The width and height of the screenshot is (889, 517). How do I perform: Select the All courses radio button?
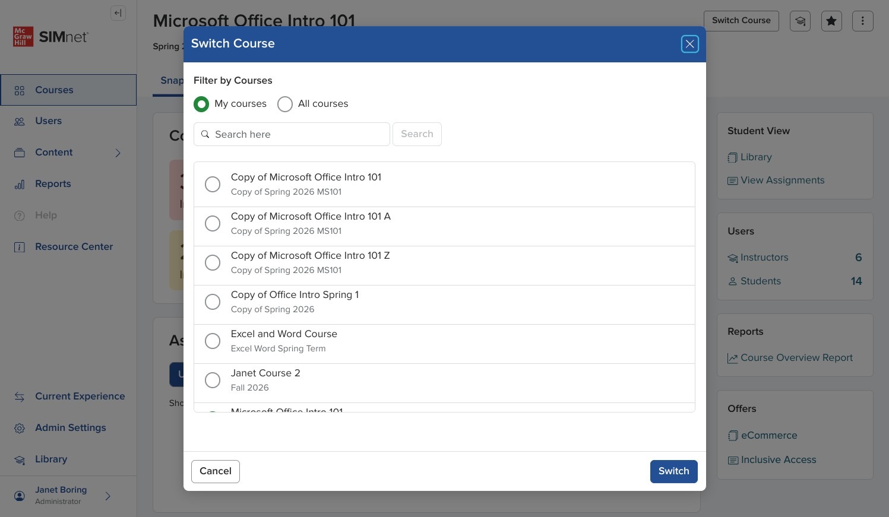click(285, 104)
